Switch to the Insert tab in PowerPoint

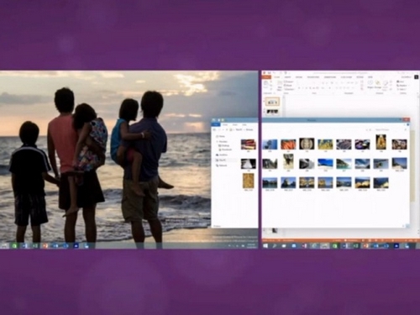(287, 77)
